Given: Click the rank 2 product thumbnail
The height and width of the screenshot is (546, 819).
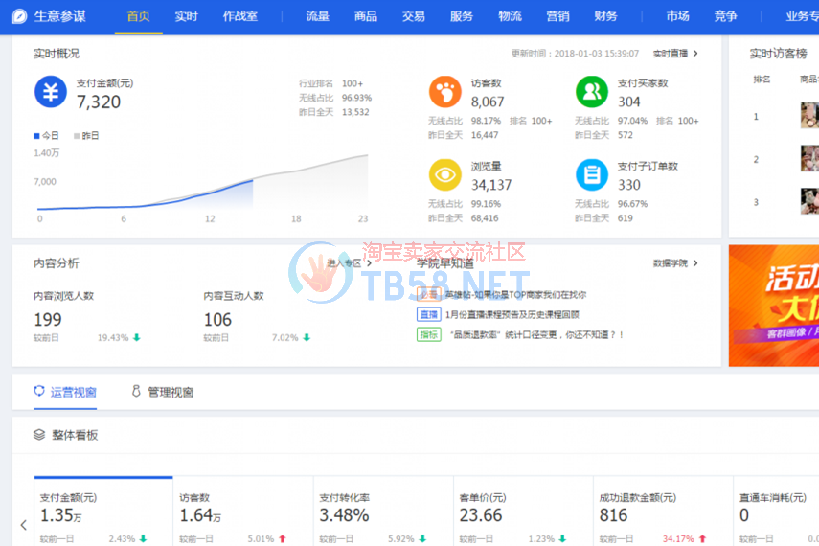Looking at the screenshot, I should 809,158.
